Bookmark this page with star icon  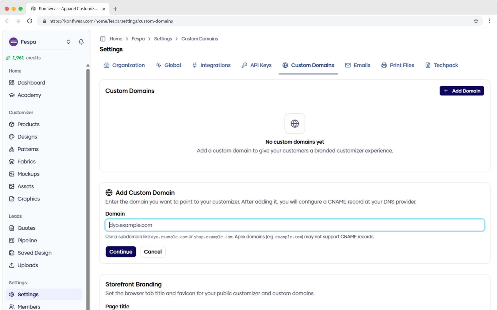pos(476,21)
